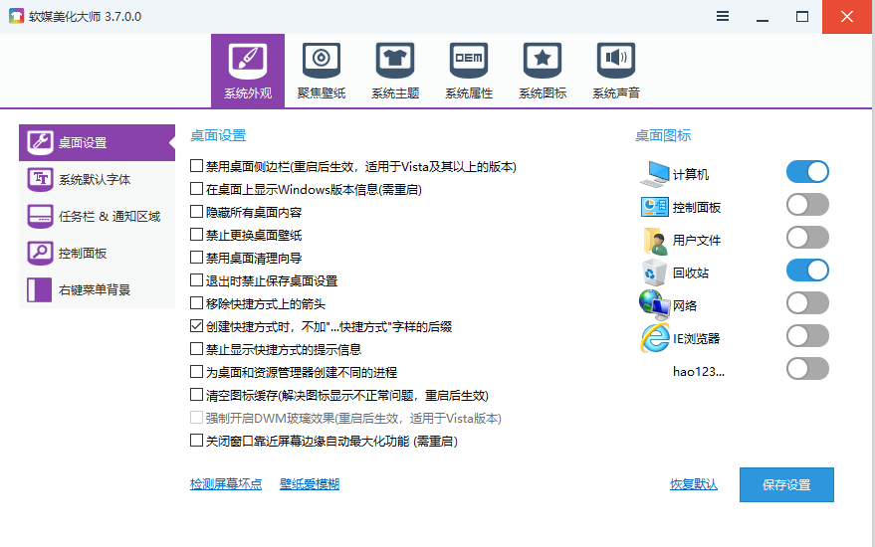Click the 保存设置 button

[786, 484]
